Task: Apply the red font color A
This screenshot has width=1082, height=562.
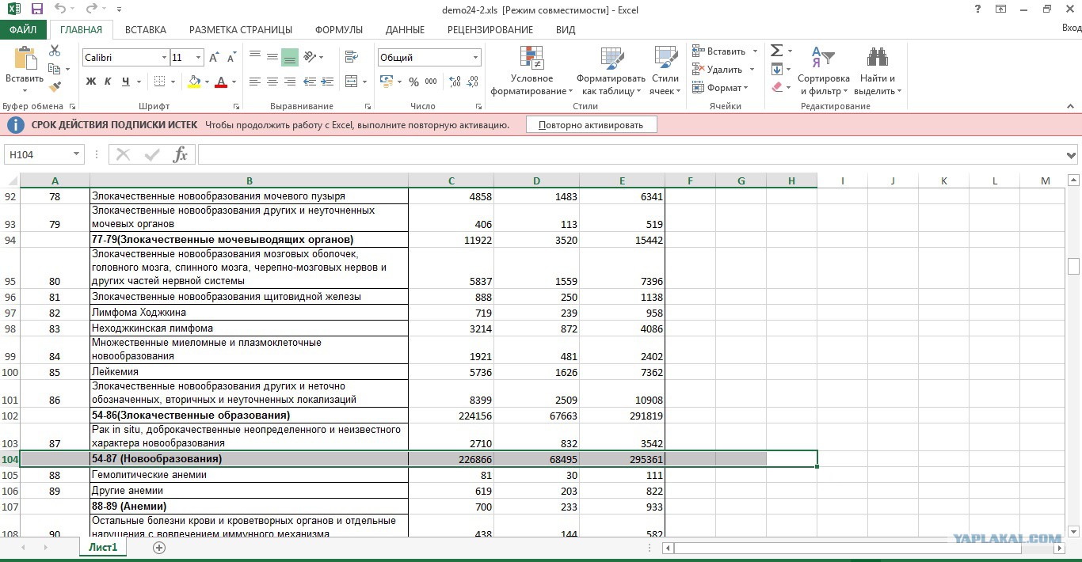Action: click(x=221, y=82)
